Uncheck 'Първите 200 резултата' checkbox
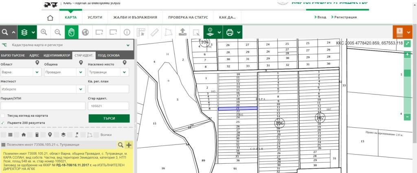 [3, 123]
